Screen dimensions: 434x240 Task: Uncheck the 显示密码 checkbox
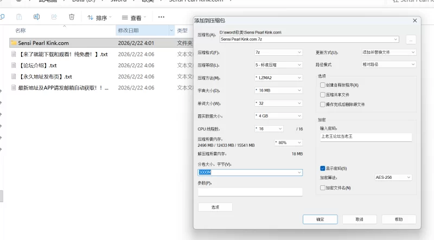323,168
